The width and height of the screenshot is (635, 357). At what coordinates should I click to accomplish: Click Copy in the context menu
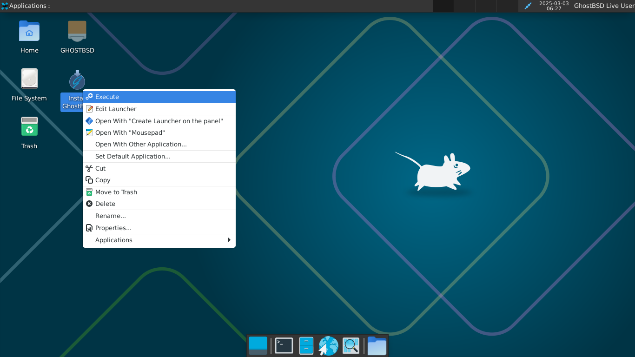coord(159,180)
